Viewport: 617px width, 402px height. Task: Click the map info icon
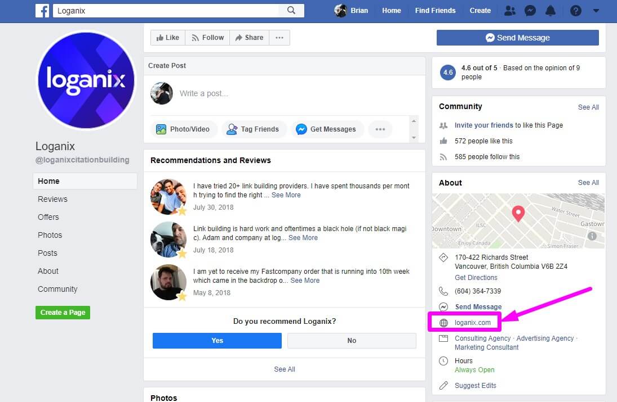pyautogui.click(x=592, y=236)
